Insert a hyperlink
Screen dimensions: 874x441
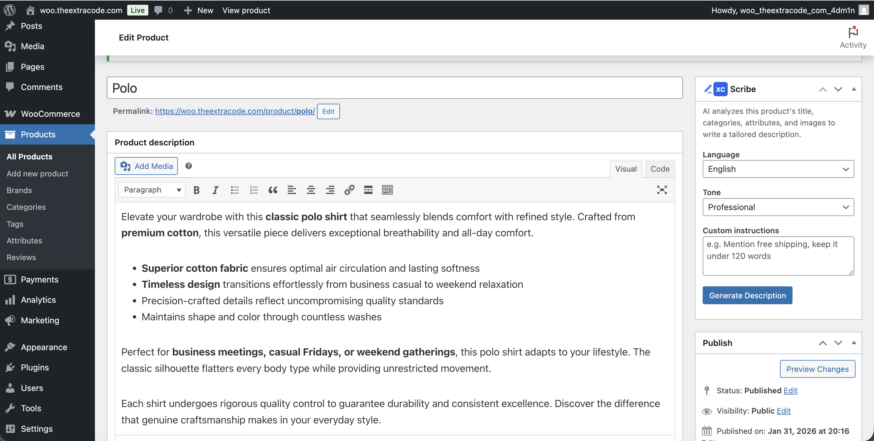coord(349,190)
